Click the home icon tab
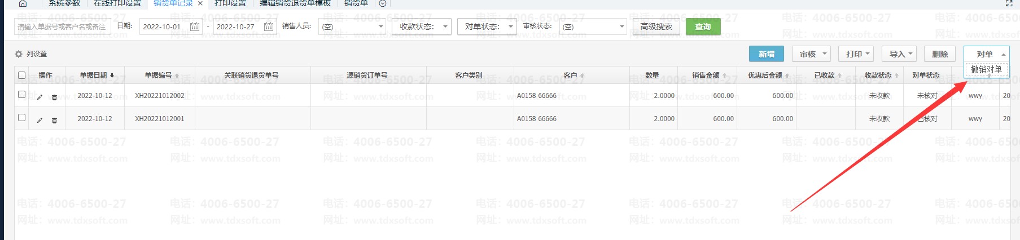 click(23, 3)
